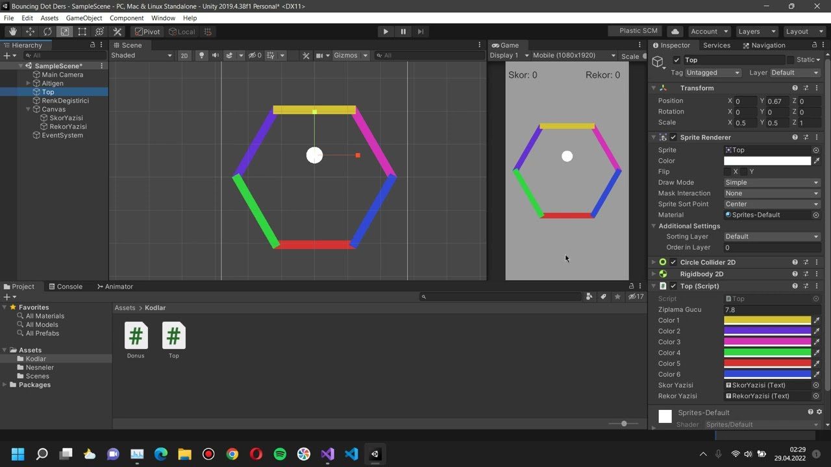
Task: Open the cloud services icon
Action: click(x=675, y=31)
